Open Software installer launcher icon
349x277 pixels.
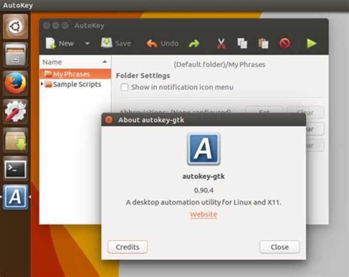pos(16,140)
